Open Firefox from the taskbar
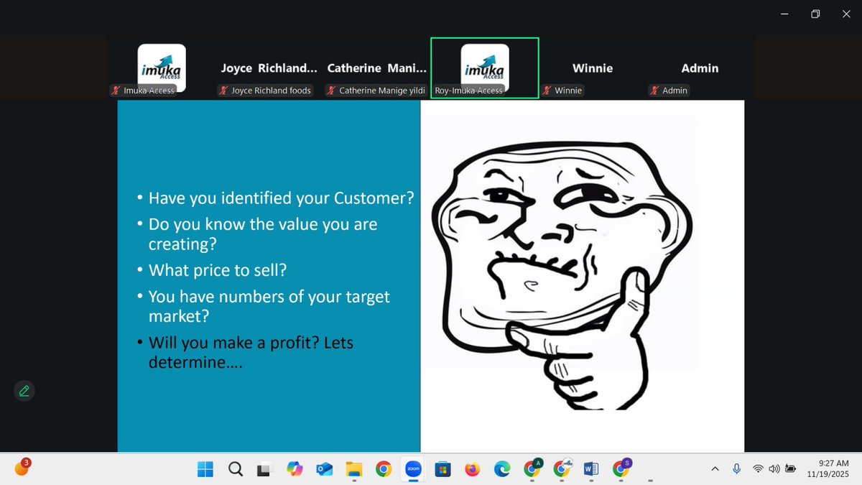The image size is (862, 485). tap(472, 469)
